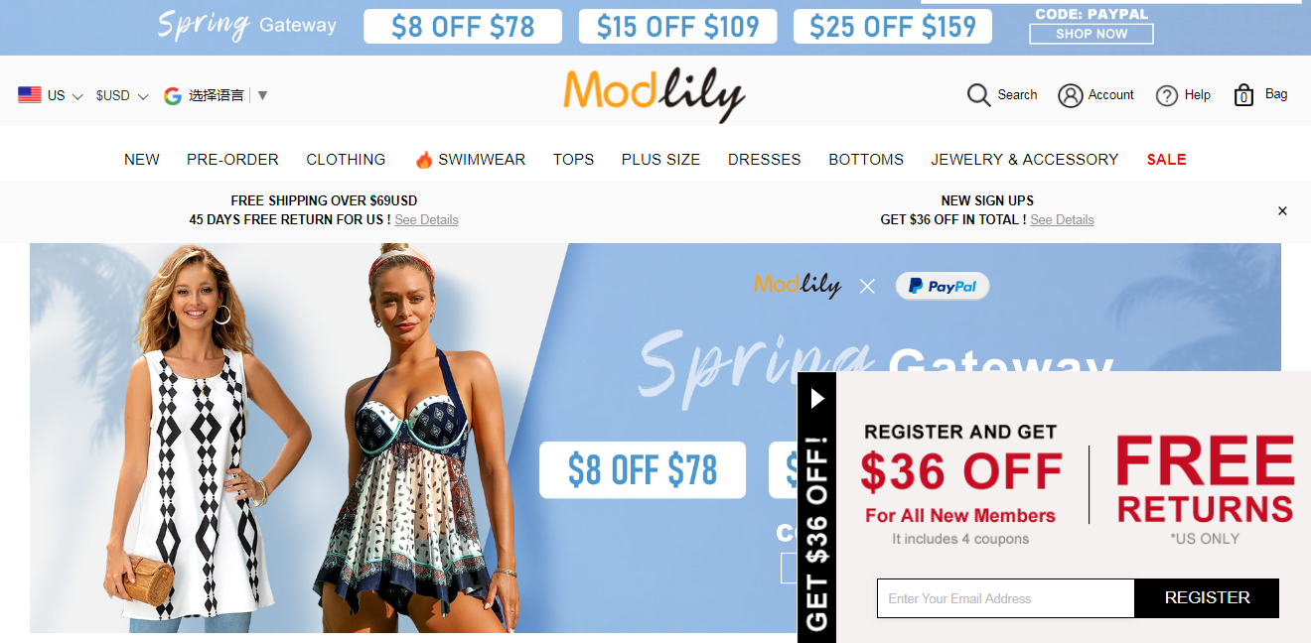The image size is (1311, 643).
Task: Open the shopping Bag icon
Action: point(1243,95)
